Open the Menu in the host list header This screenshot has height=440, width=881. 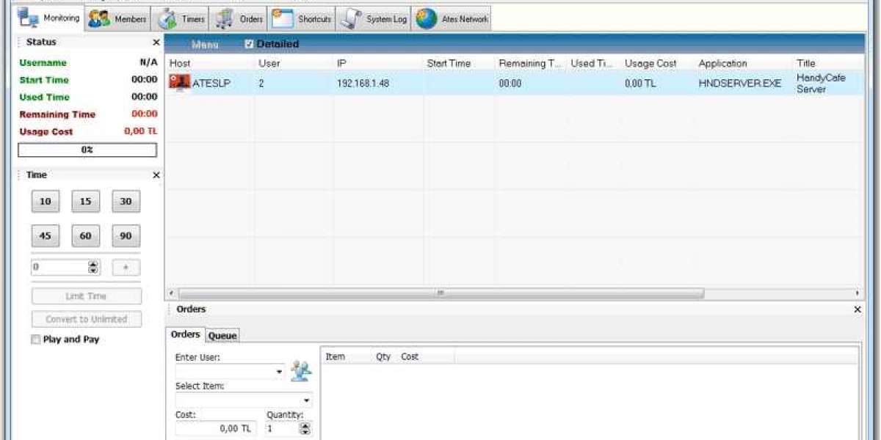(x=205, y=45)
